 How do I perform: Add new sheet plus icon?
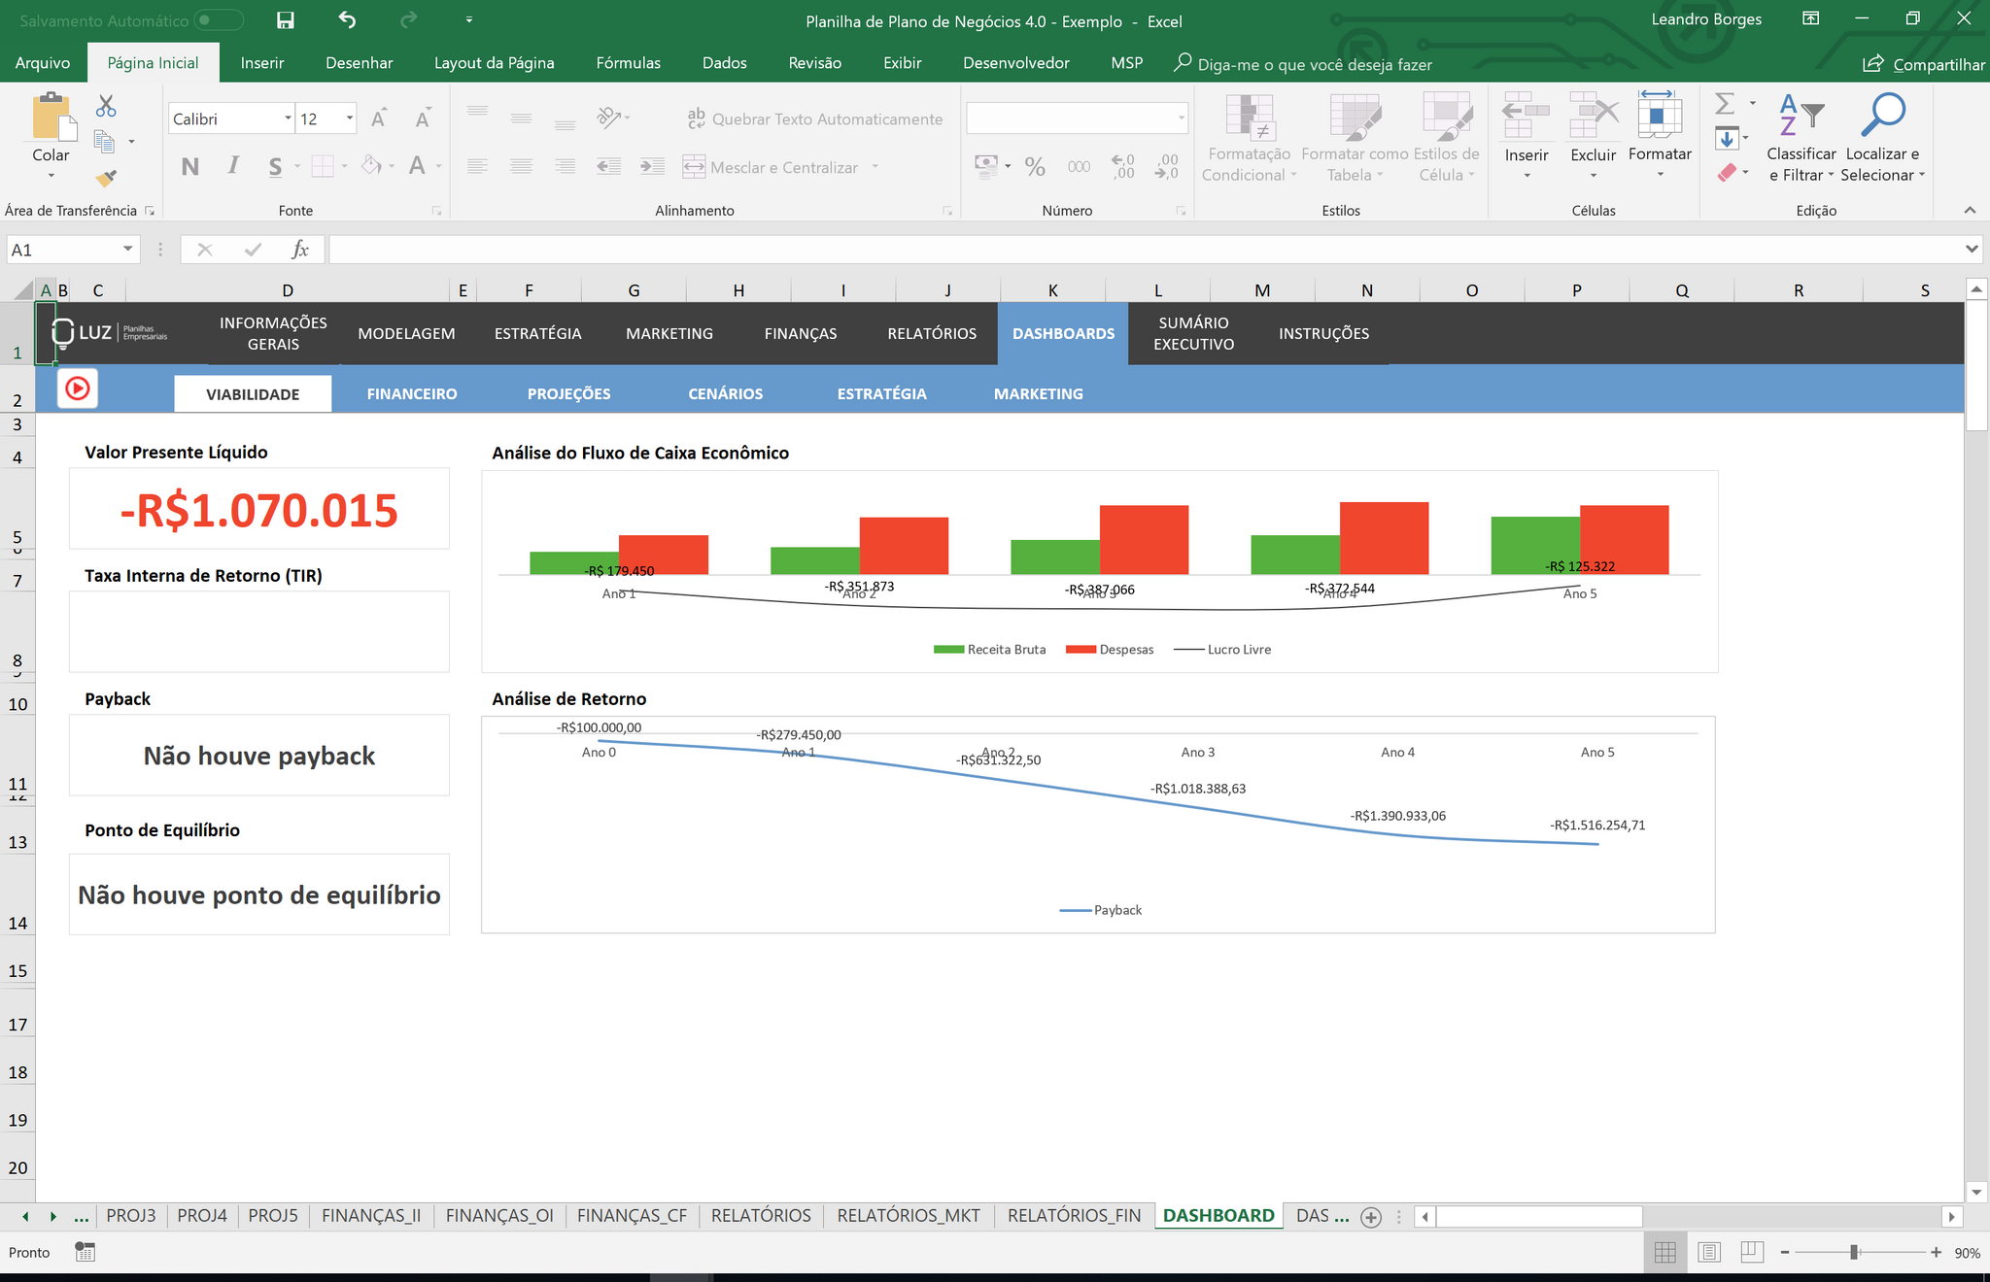(x=1371, y=1217)
